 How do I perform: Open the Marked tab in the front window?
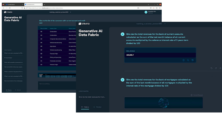(x=98, y=107)
